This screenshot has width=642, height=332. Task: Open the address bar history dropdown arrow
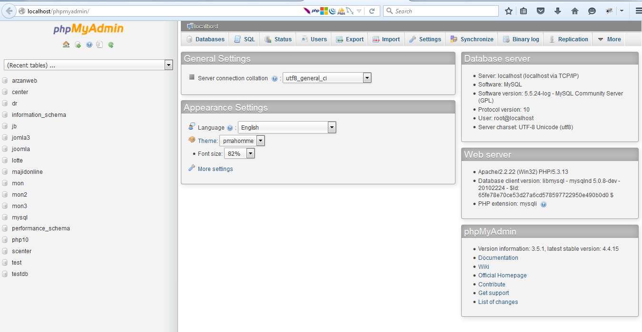[359, 11]
